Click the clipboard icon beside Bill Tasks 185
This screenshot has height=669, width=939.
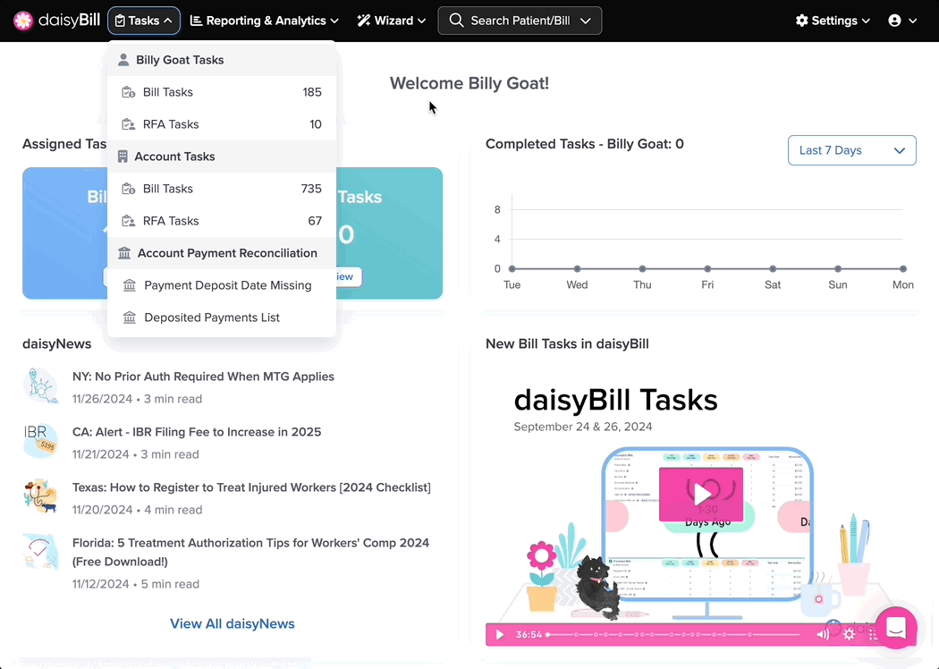point(128,92)
